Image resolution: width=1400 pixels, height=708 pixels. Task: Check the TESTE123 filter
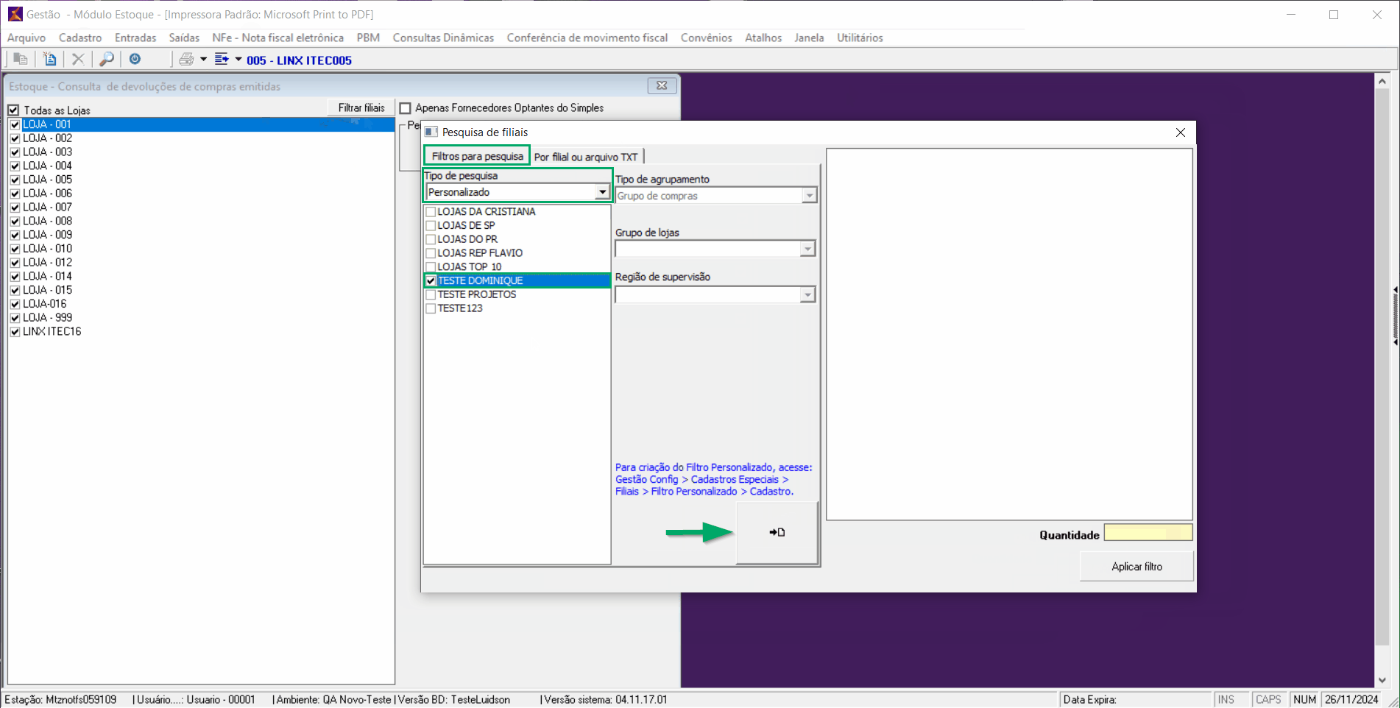431,308
